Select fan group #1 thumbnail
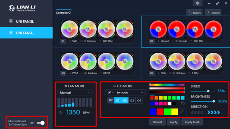 (x=97, y=29)
